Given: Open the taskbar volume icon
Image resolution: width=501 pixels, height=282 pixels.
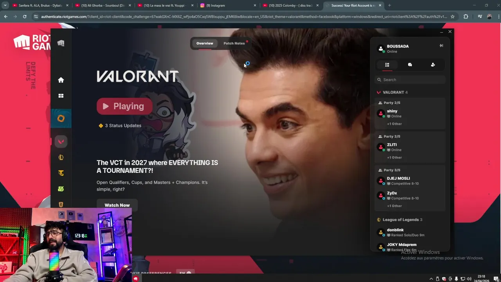Looking at the screenshot, I should coord(469,279).
